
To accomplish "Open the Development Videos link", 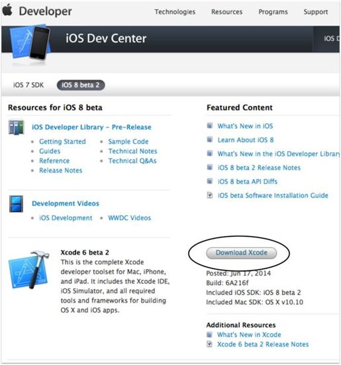I will [66, 204].
